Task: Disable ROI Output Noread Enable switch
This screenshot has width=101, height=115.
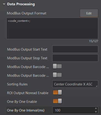Action: [x=57, y=92]
